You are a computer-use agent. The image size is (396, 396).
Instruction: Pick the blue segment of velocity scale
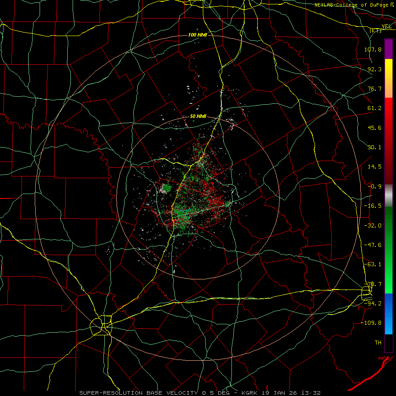point(389,314)
